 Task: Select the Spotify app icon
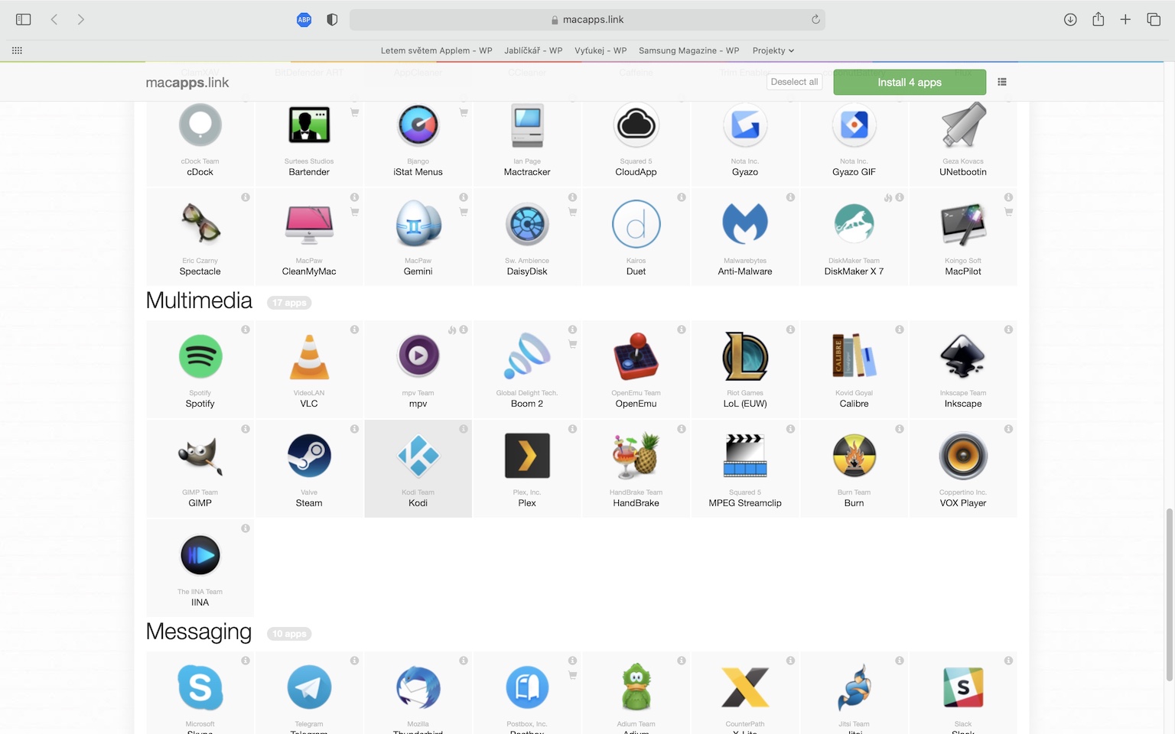click(x=200, y=356)
